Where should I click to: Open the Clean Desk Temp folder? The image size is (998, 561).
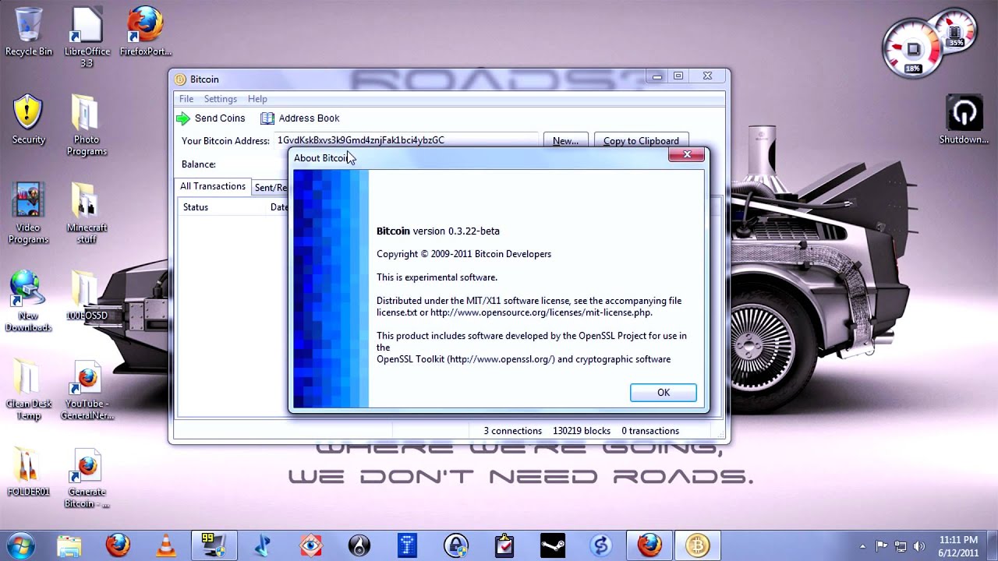[29, 389]
